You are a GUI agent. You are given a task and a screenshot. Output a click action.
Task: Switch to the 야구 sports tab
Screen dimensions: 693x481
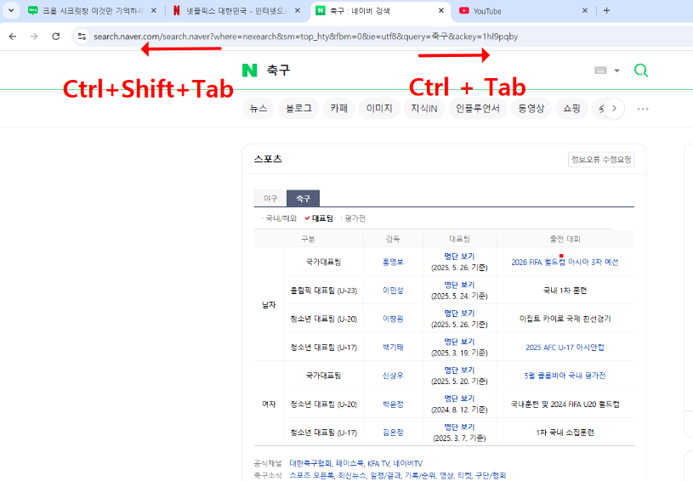click(x=270, y=198)
